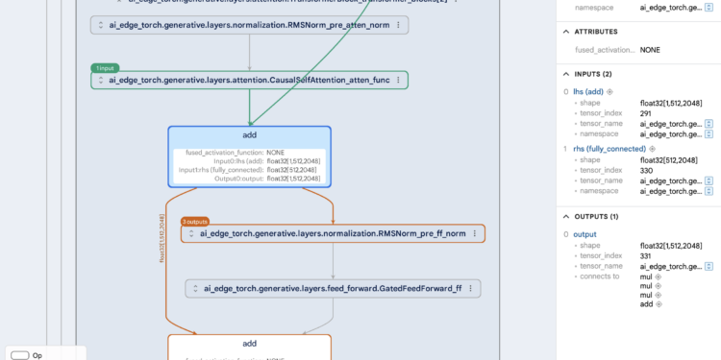The width and height of the screenshot is (721, 360).
Task: Open the lhs (add) input link
Action: click(x=588, y=92)
